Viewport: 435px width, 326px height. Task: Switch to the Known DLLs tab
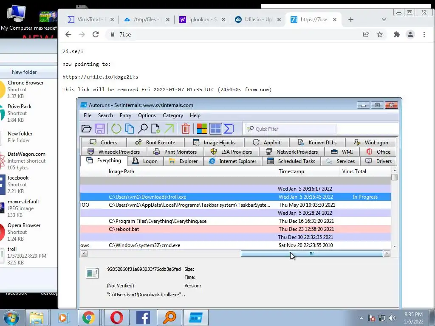coord(317,143)
